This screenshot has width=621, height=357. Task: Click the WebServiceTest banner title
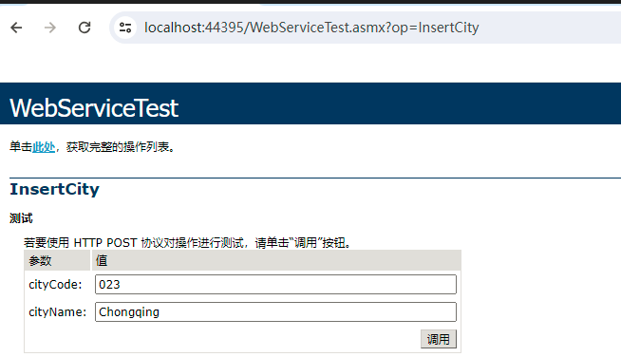[94, 108]
